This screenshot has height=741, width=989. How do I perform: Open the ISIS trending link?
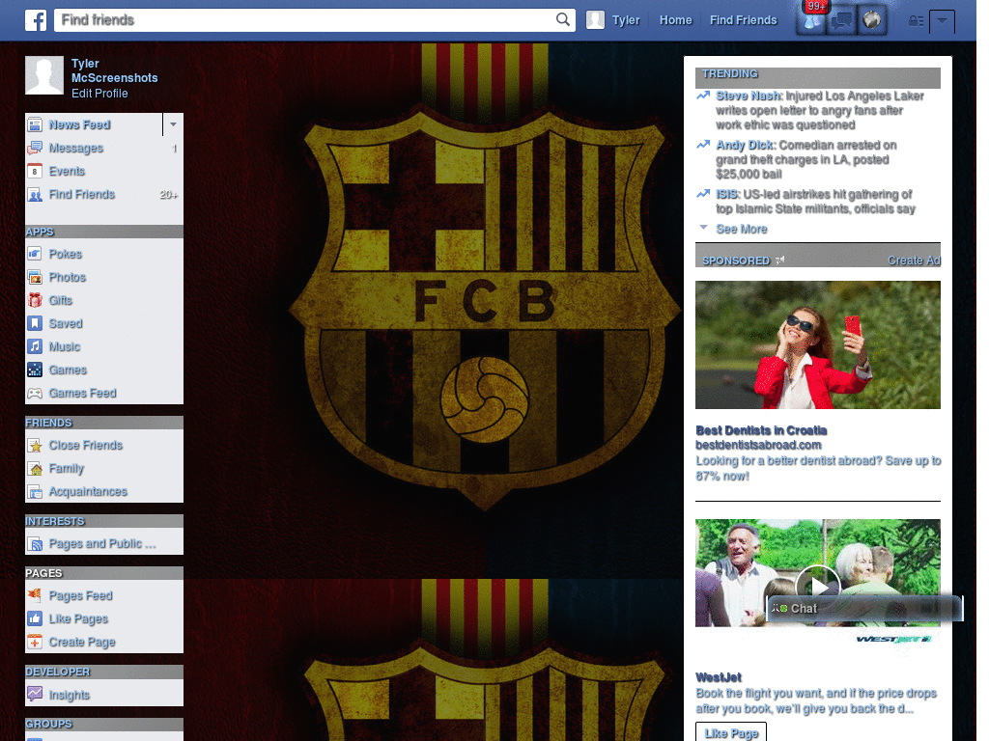(x=727, y=194)
